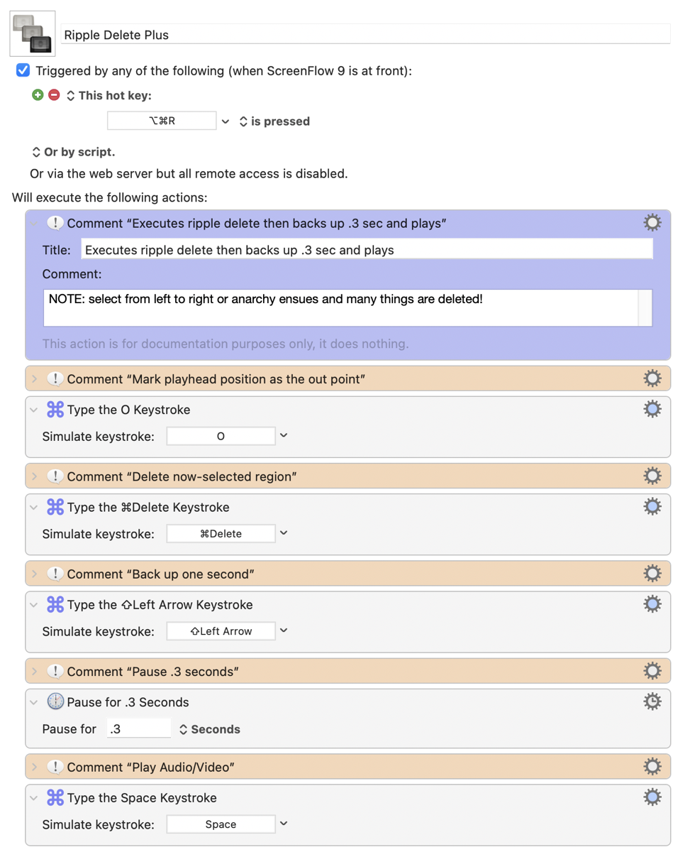Open the 'is pressed' trigger popup menu
The width and height of the screenshot is (678, 852).
pyautogui.click(x=274, y=121)
